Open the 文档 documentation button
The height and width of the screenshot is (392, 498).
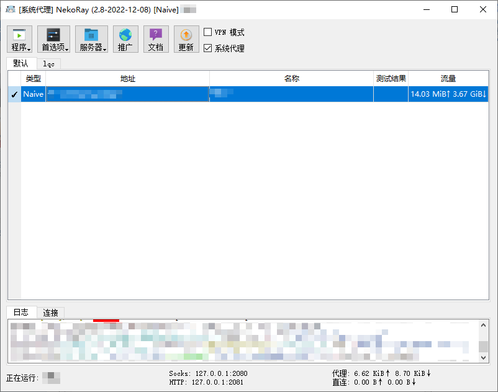156,39
